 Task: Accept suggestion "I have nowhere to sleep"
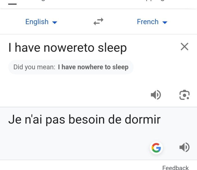tap(93, 67)
